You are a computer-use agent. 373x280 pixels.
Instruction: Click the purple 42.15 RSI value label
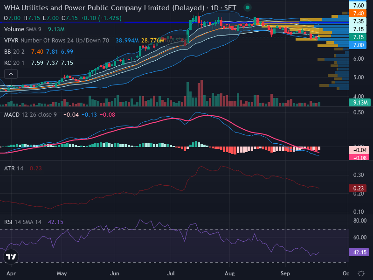tap(359, 252)
